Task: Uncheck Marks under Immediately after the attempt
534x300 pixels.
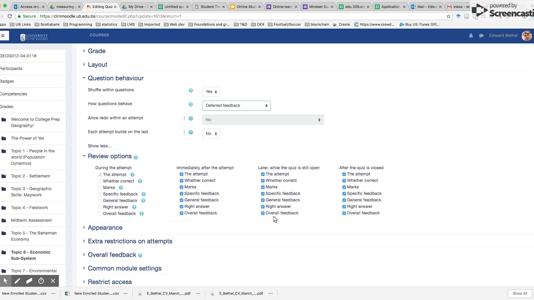Action: (181, 187)
